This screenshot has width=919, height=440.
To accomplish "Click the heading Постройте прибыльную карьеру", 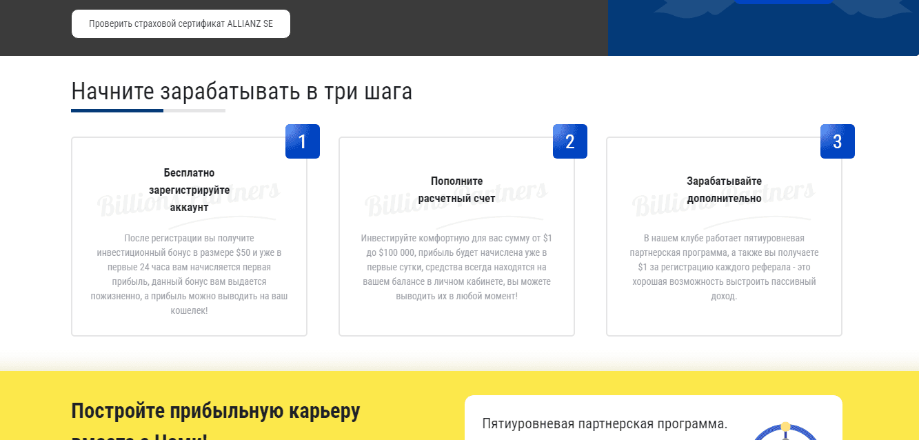I will tap(214, 410).
